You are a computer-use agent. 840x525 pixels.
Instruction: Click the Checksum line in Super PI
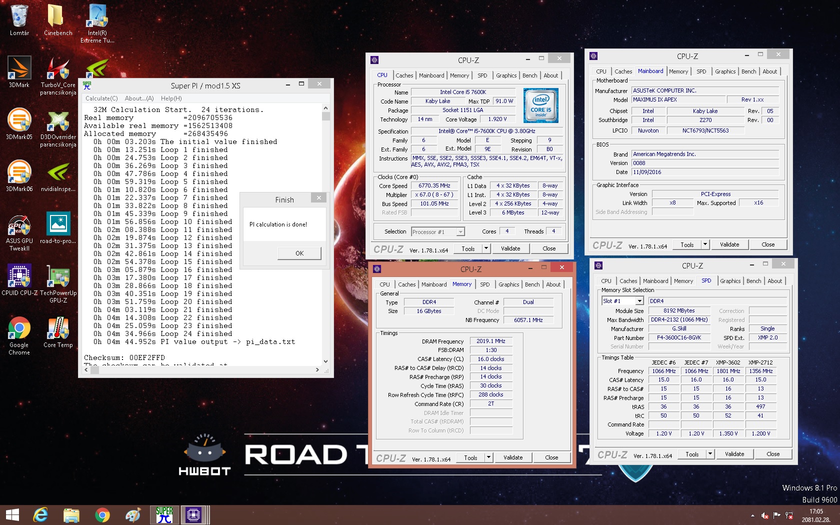tap(124, 357)
